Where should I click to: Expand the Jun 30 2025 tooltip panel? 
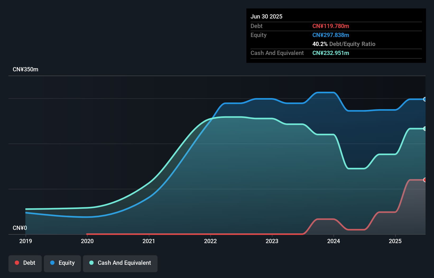click(x=267, y=16)
